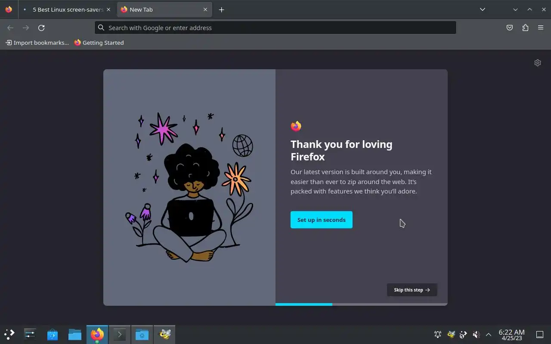Focus the Search with Google address bar
This screenshot has width=551, height=344.
(x=275, y=28)
